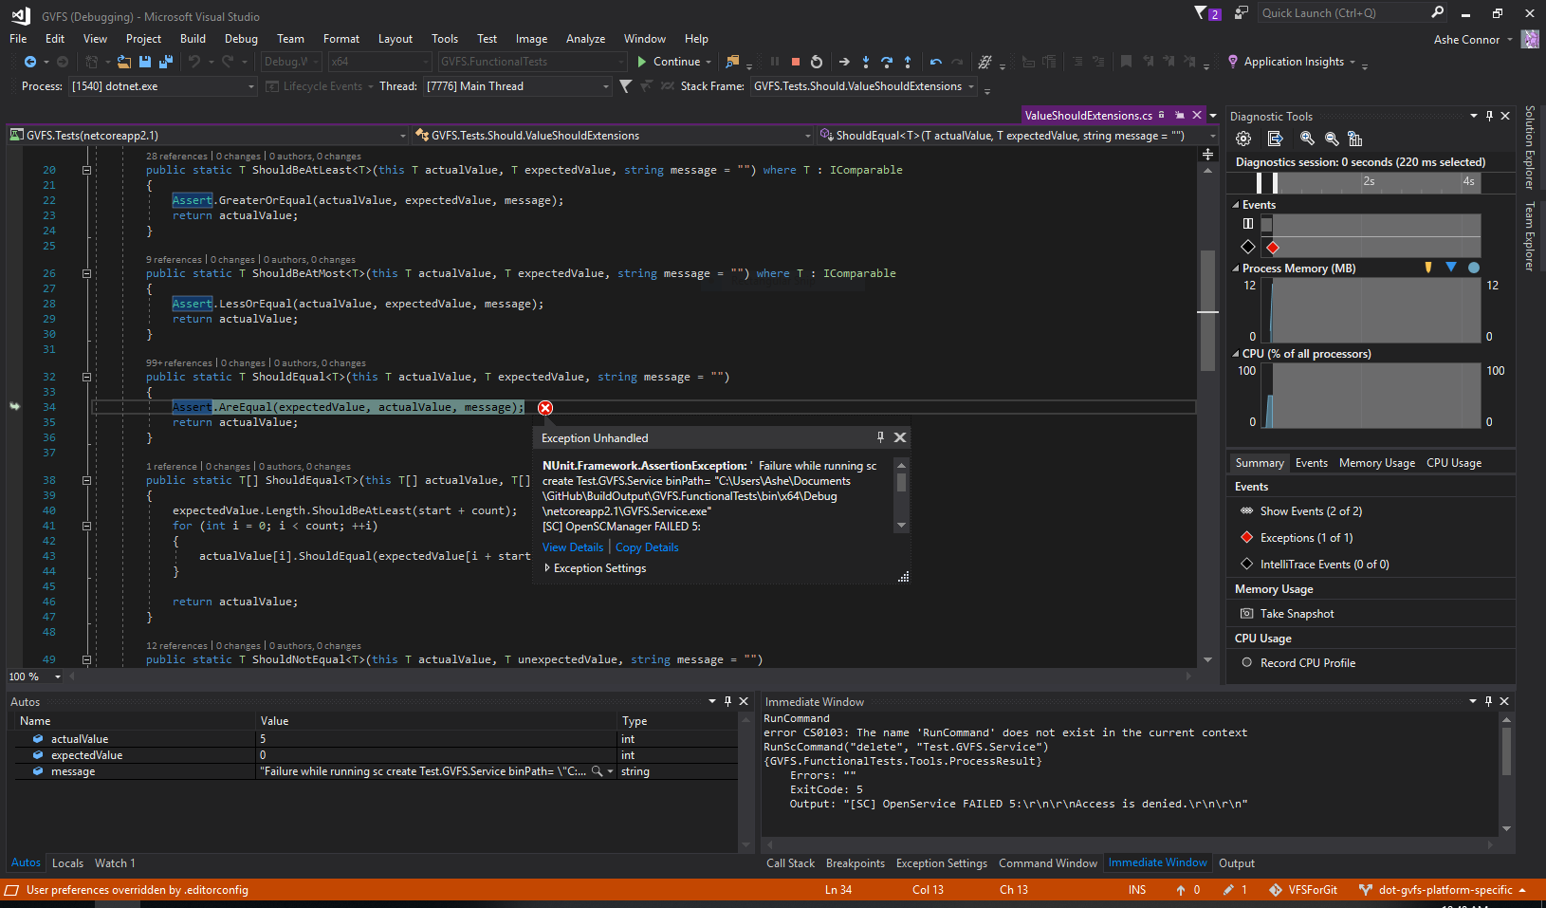Click the Step Into icon
Viewport: 1546px width, 908px height.
(x=866, y=62)
